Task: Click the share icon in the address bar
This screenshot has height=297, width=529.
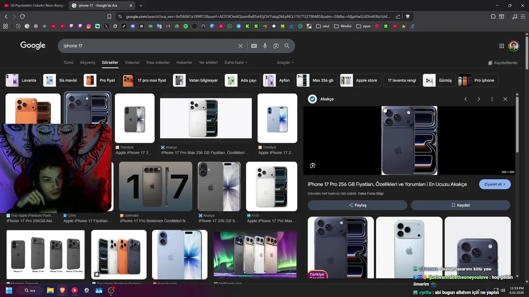Action: tap(398, 16)
